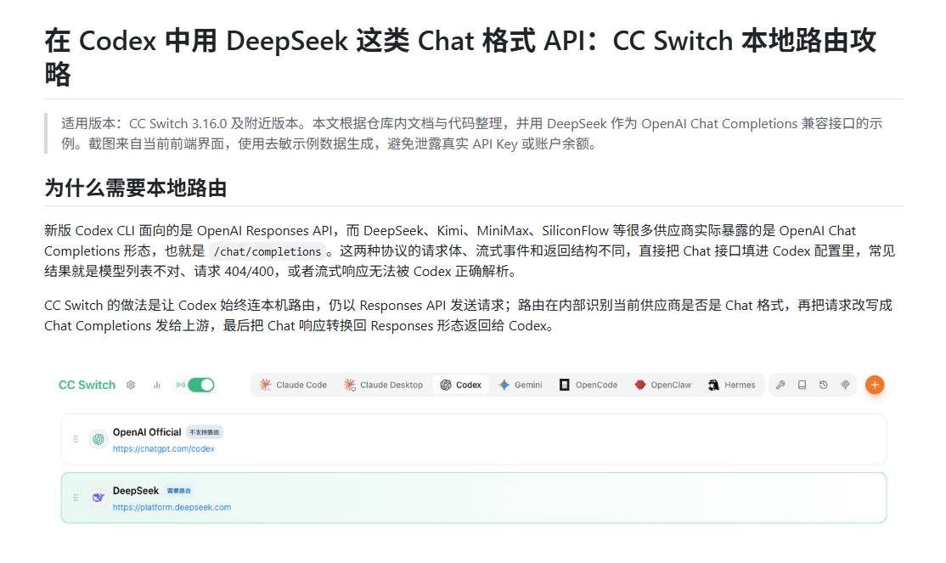946x563 pixels.
Task: Click the 为什么需要本地路由 heading
Action: pyautogui.click(x=136, y=189)
